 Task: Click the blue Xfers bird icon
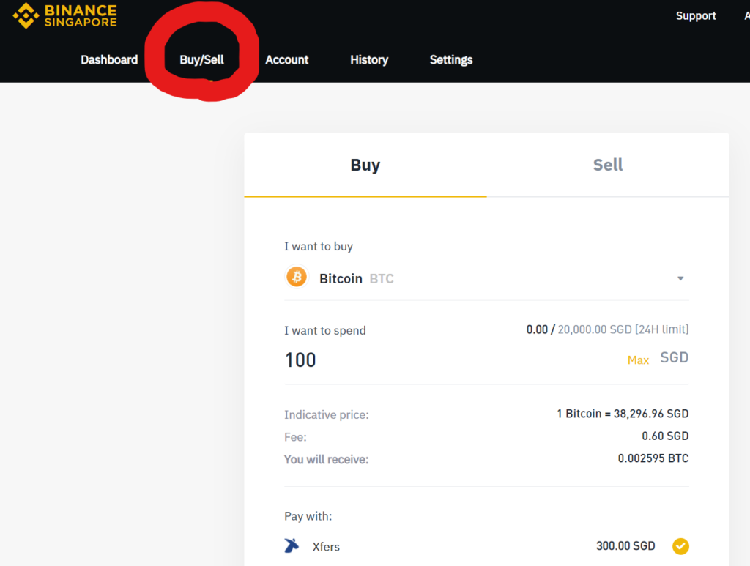292,545
